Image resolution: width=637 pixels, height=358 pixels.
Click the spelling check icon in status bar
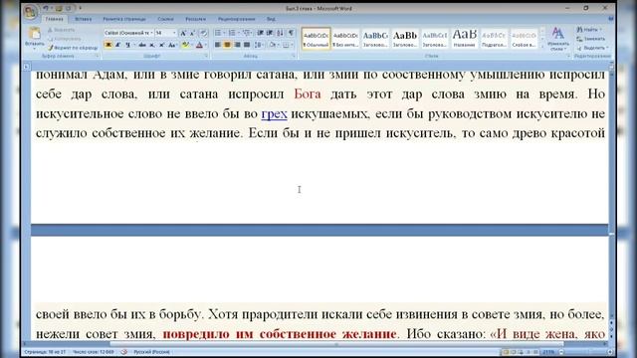tap(123, 352)
